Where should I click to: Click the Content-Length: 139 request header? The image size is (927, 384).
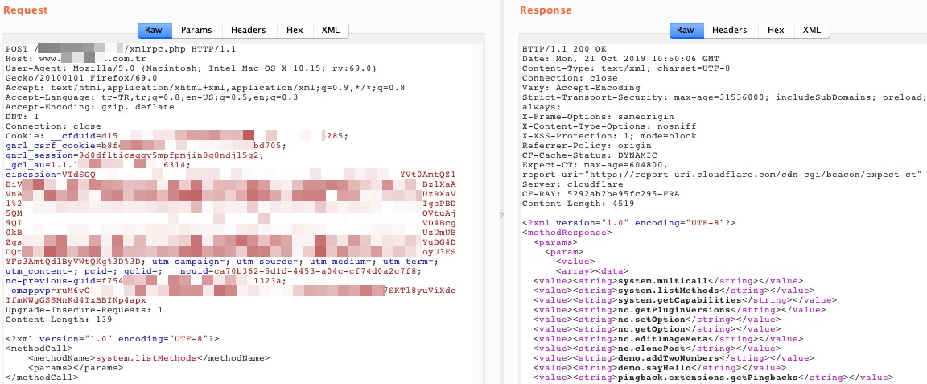point(49,320)
